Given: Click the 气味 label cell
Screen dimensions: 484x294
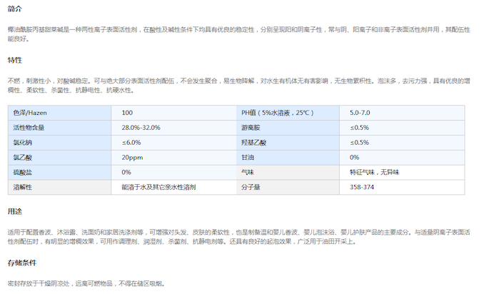Looking at the screenshot, I should (288, 172).
